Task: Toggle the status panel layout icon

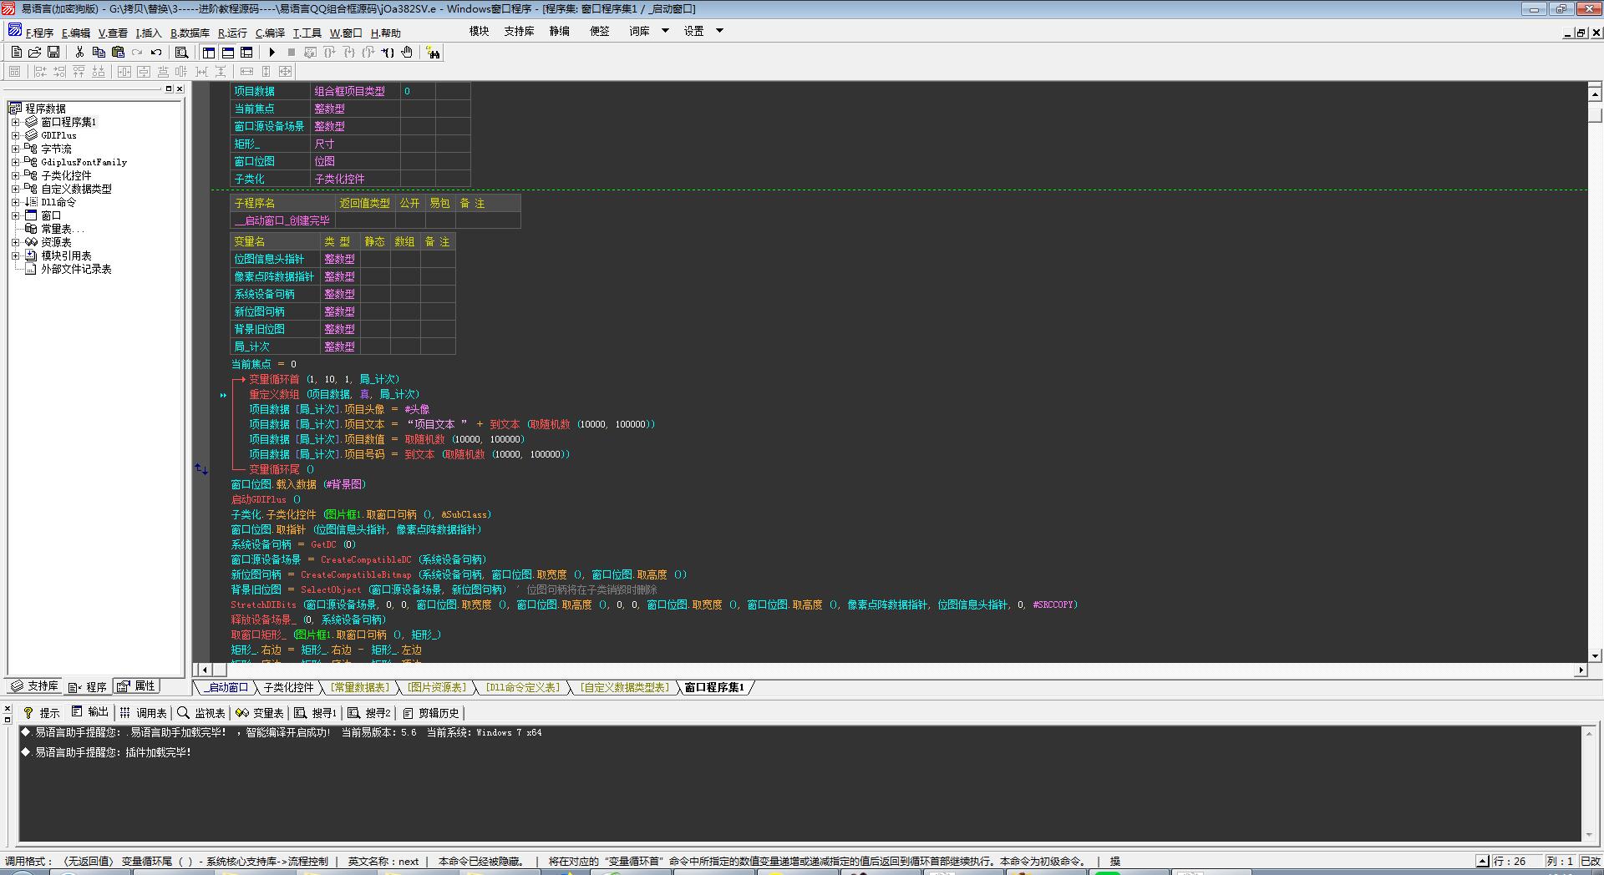Action: pyautogui.click(x=227, y=52)
